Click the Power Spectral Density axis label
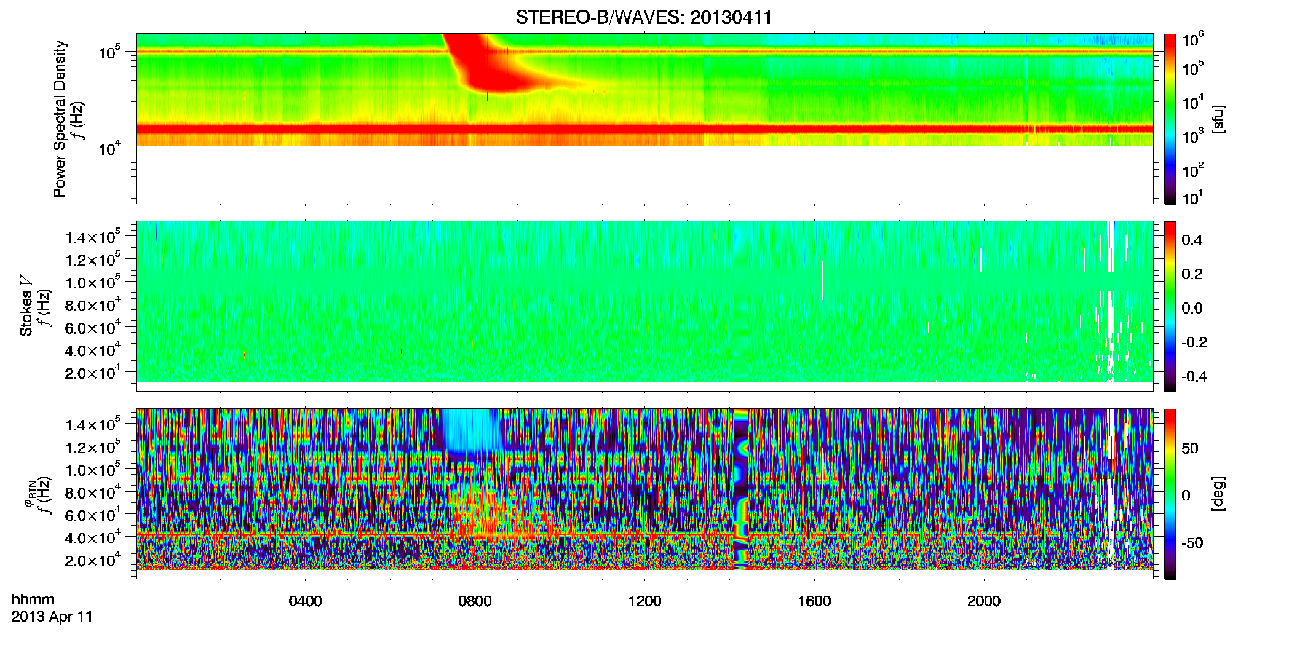 tap(60, 119)
